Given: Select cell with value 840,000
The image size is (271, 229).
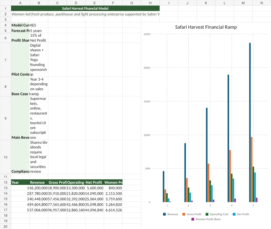Looking at the screenshot, I should 113,188.
